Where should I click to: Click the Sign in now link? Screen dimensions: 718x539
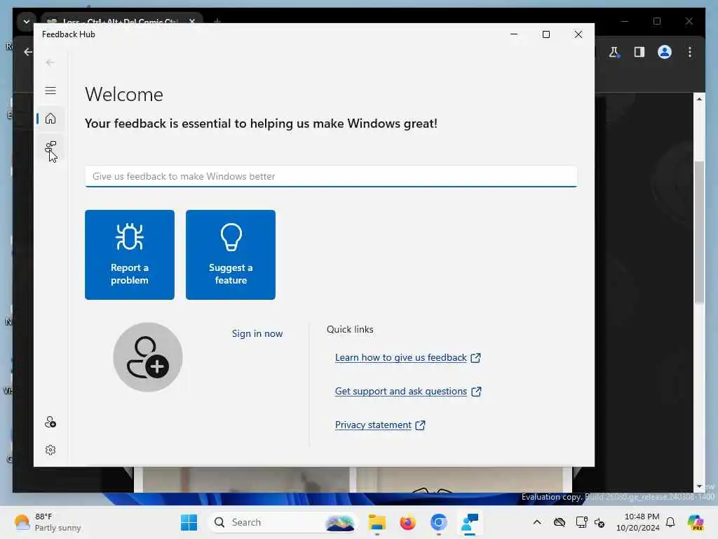257,333
